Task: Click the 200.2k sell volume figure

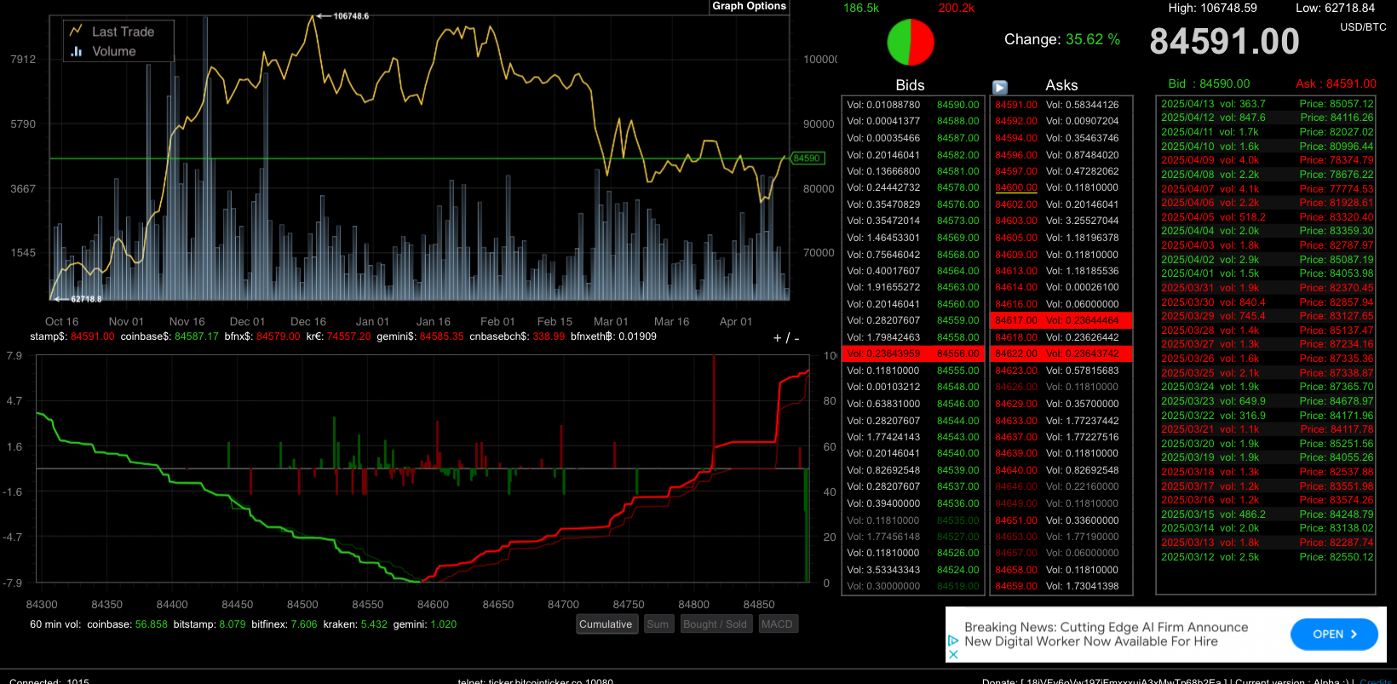Action: click(x=956, y=8)
